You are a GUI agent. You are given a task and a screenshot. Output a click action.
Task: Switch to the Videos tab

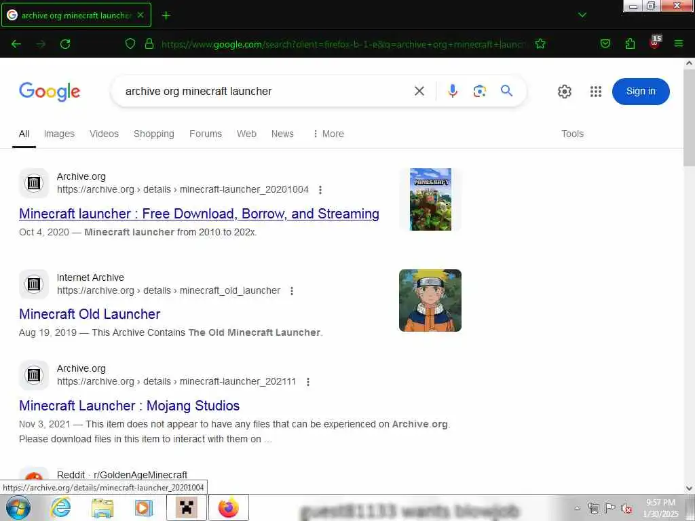pyautogui.click(x=104, y=134)
